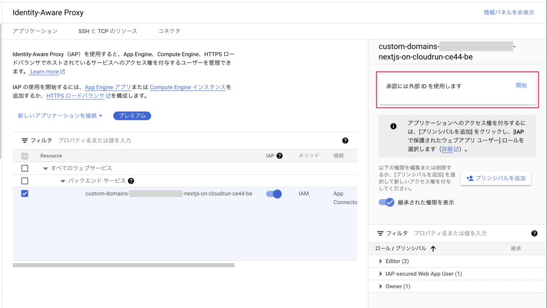
Task: Click the IAP column help icon
Action: [x=280, y=156]
